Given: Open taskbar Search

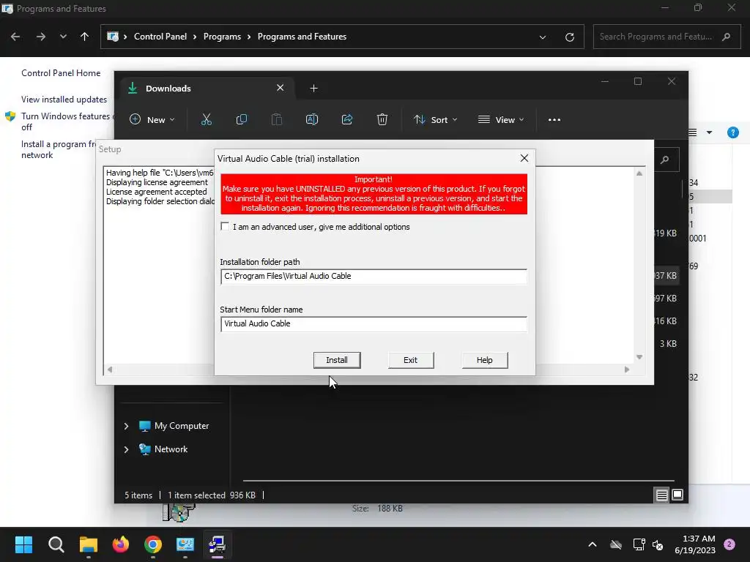Looking at the screenshot, I should click(56, 544).
